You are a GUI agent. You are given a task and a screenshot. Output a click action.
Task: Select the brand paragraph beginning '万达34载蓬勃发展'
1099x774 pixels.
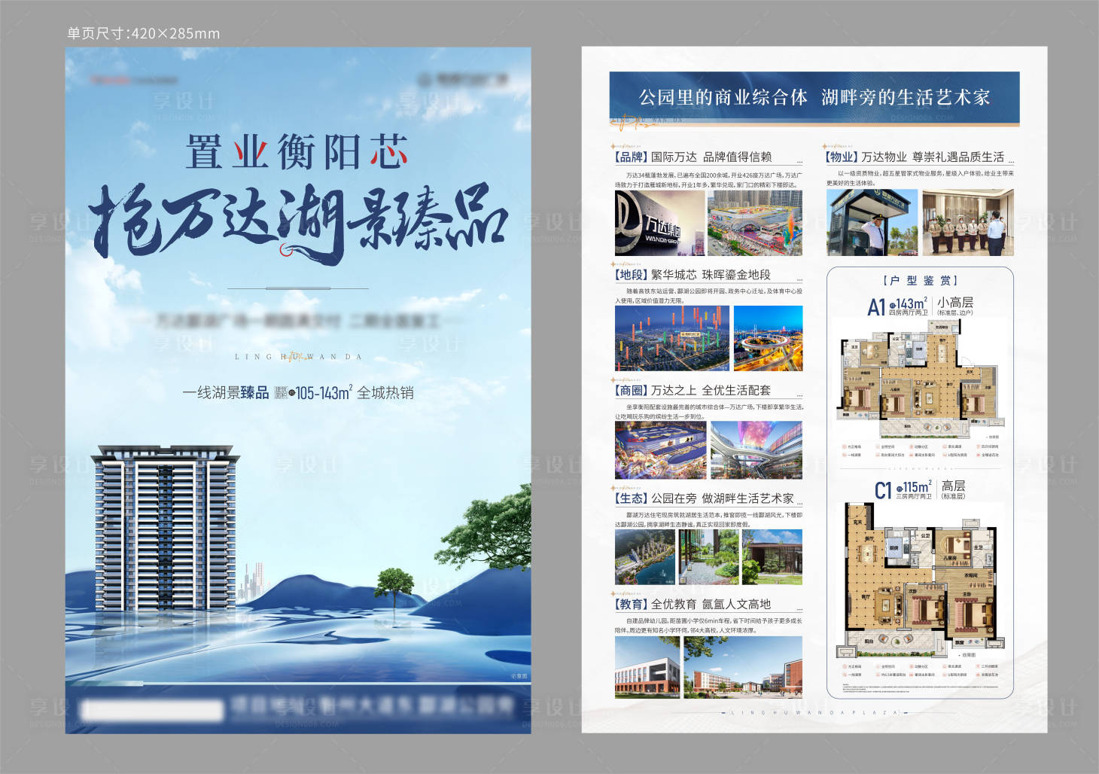click(x=708, y=180)
